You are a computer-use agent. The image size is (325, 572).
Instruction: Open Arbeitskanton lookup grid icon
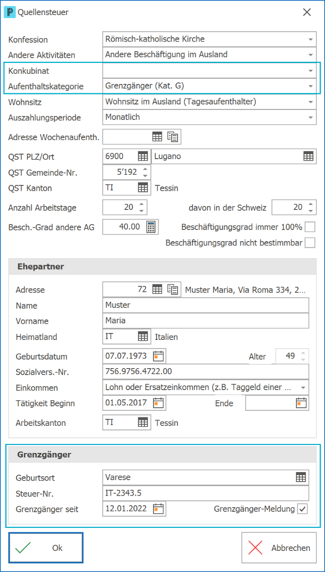tap(143, 422)
